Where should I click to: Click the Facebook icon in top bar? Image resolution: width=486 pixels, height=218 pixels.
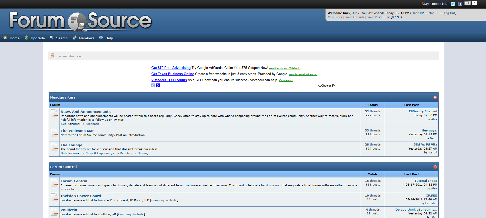460,4
